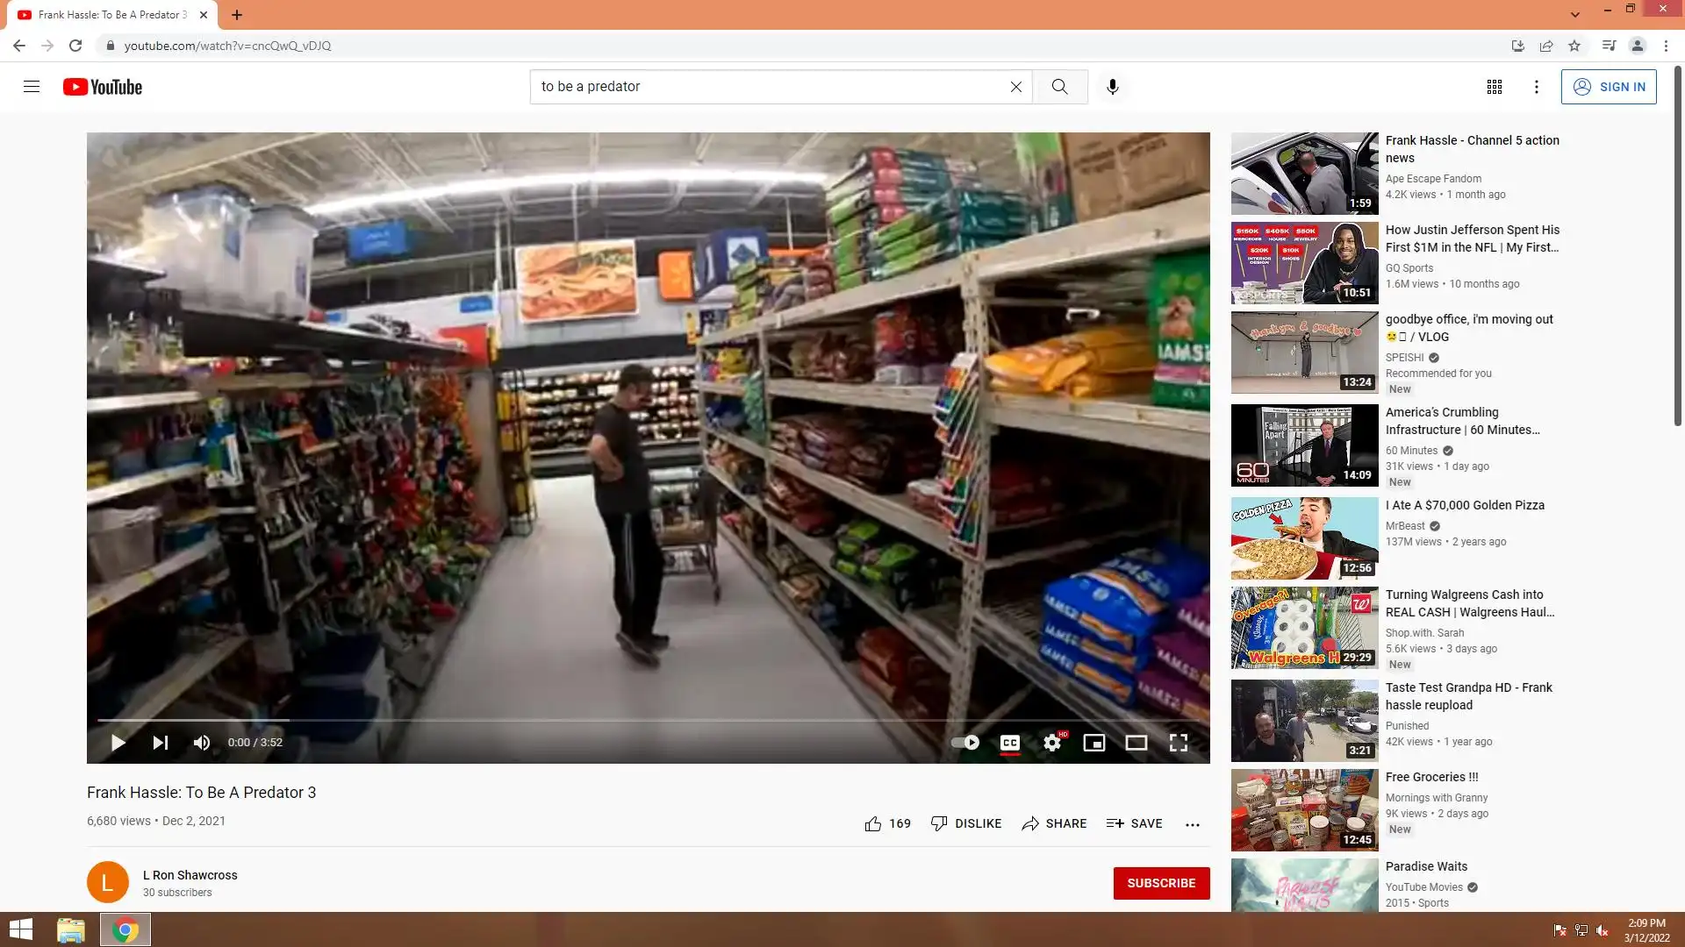
Task: Mute the video volume speaker icon
Action: tap(202, 743)
